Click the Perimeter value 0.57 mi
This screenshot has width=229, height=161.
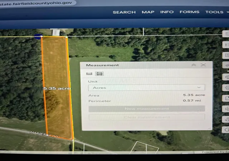(192, 101)
